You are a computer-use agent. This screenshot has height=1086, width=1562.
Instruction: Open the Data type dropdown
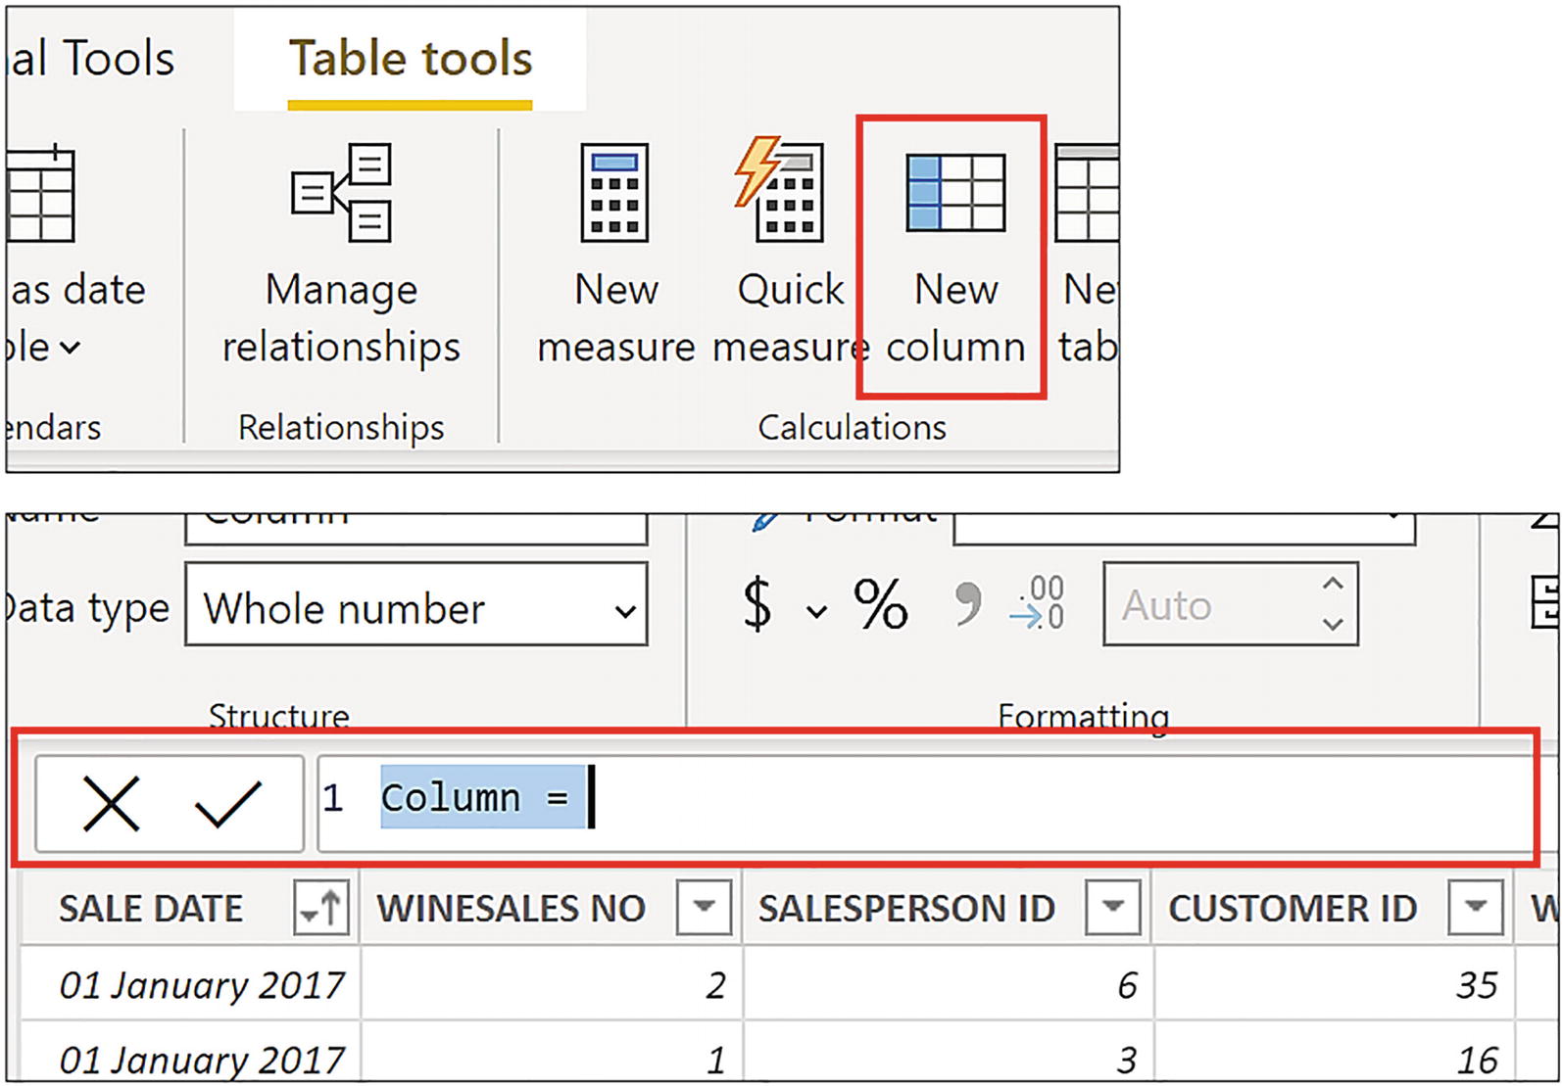tap(416, 607)
